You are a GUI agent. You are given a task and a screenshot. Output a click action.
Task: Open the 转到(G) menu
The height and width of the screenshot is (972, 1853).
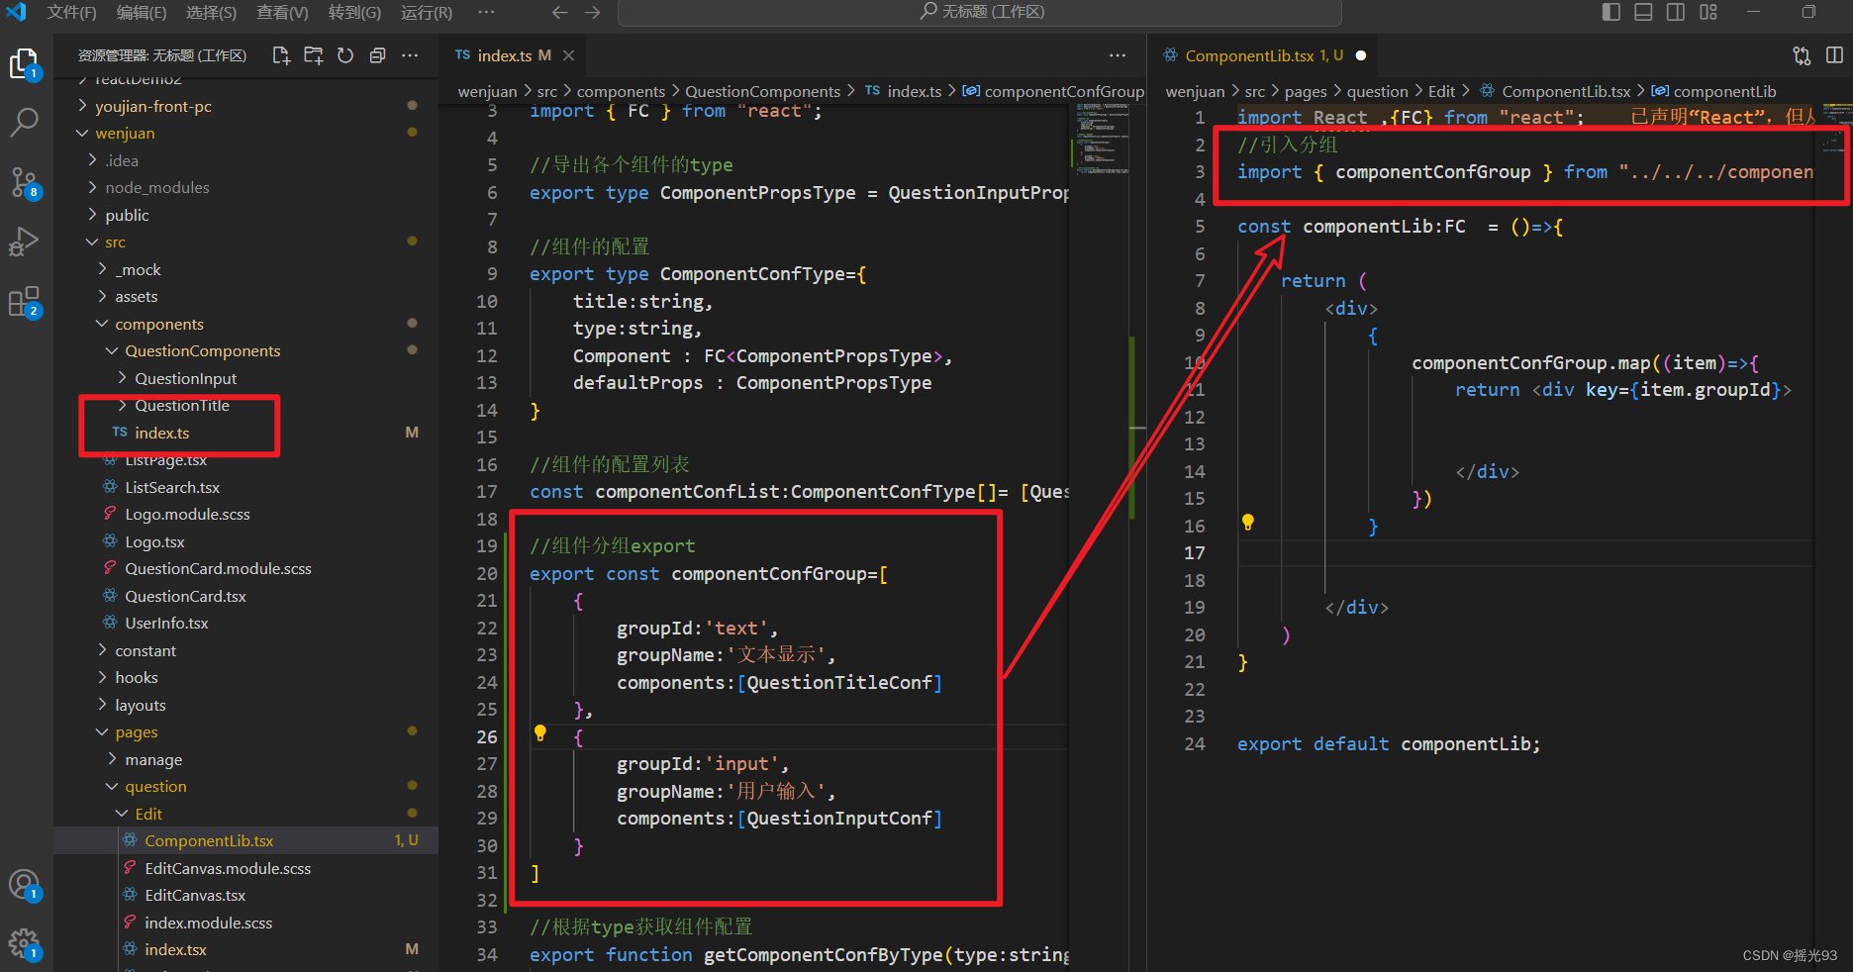tap(354, 12)
